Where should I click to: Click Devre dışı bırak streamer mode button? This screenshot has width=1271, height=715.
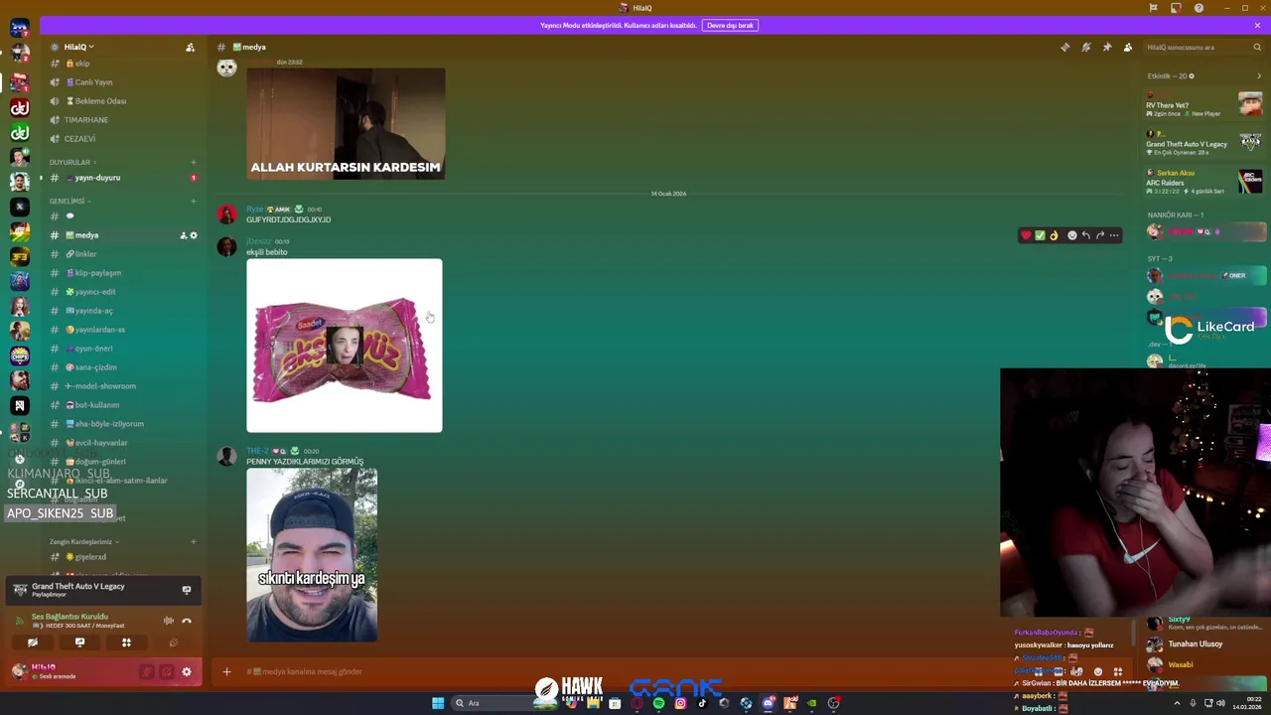tap(730, 25)
